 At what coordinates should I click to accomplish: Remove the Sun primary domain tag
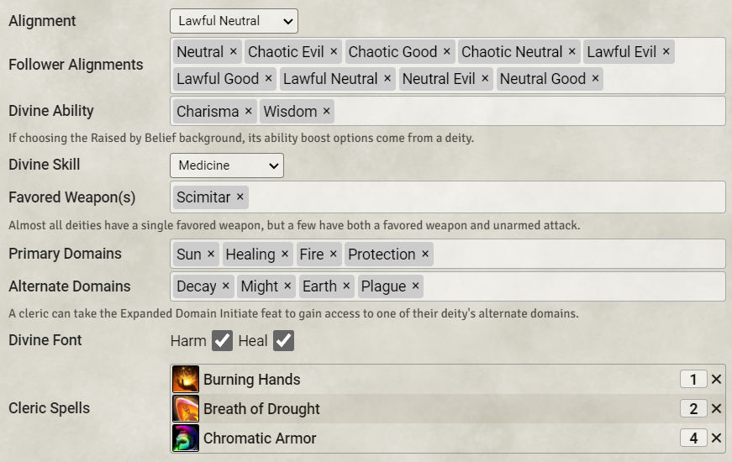211,255
